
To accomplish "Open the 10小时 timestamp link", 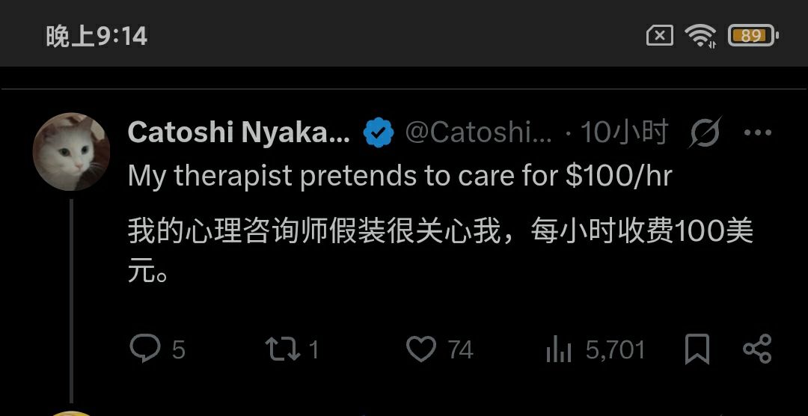I will point(625,132).
